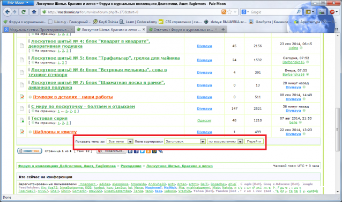Image resolution: width=342 pixels, height=202 pixels.
Task: Share the forum page on VK icon
Action: click(x=130, y=151)
